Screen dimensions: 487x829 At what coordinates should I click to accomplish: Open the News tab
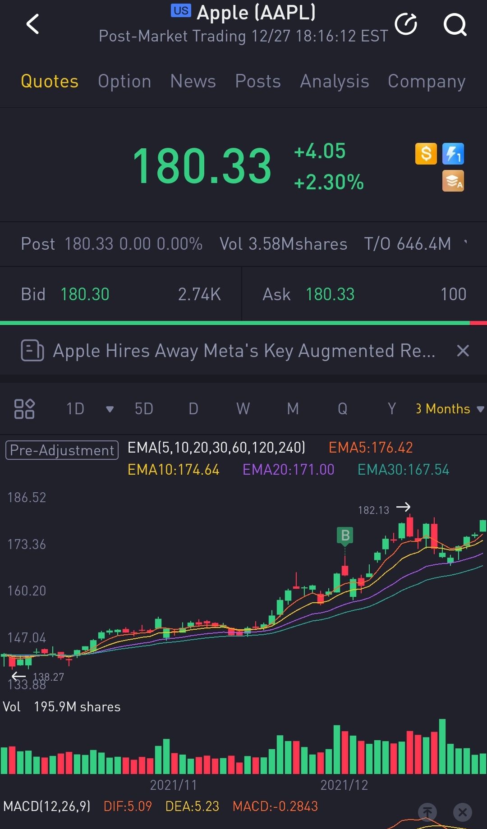click(x=193, y=82)
